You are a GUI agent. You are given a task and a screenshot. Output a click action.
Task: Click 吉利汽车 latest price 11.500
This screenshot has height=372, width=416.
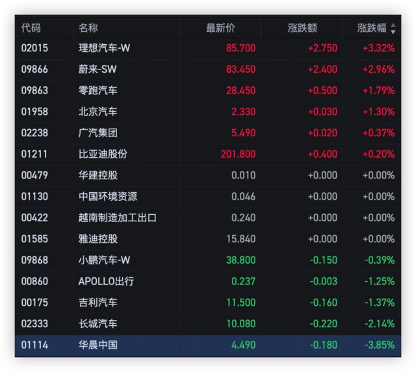click(x=243, y=303)
